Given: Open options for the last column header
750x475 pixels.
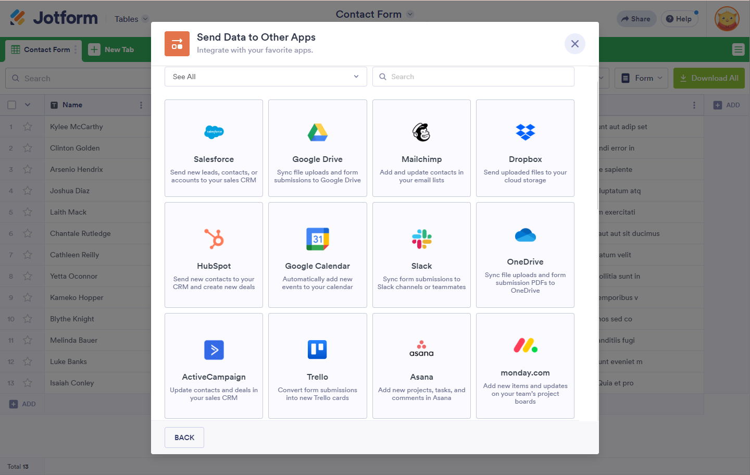Looking at the screenshot, I should (694, 105).
